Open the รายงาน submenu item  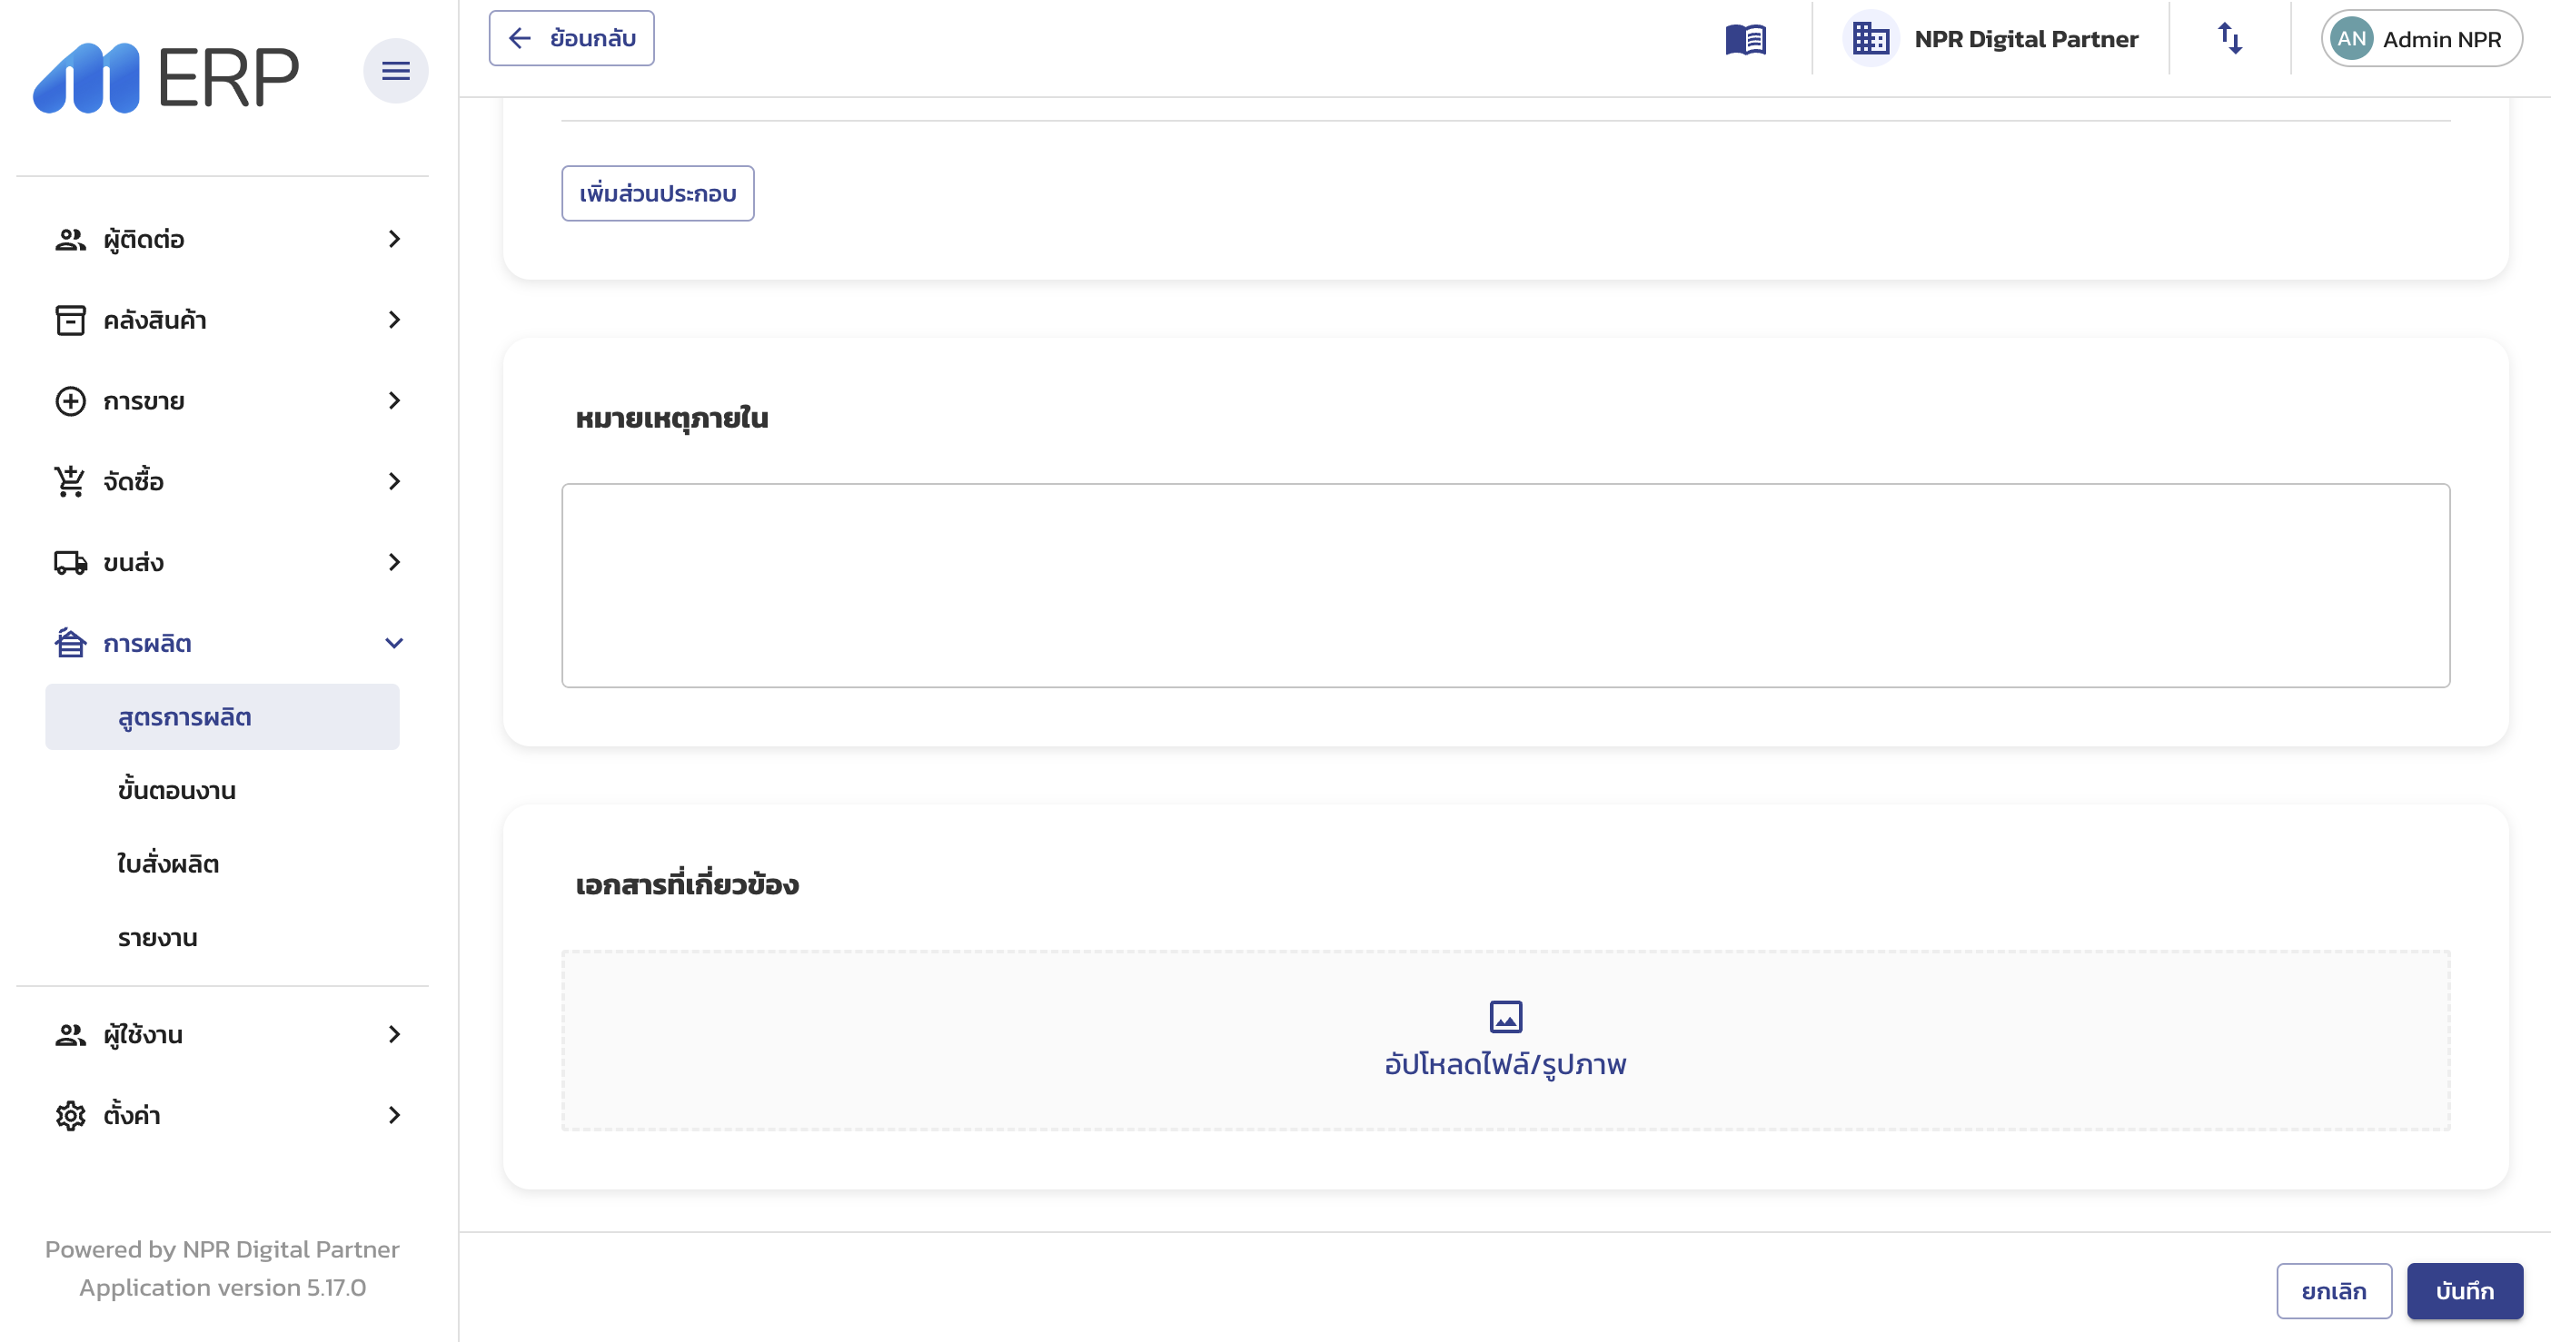pos(157,937)
